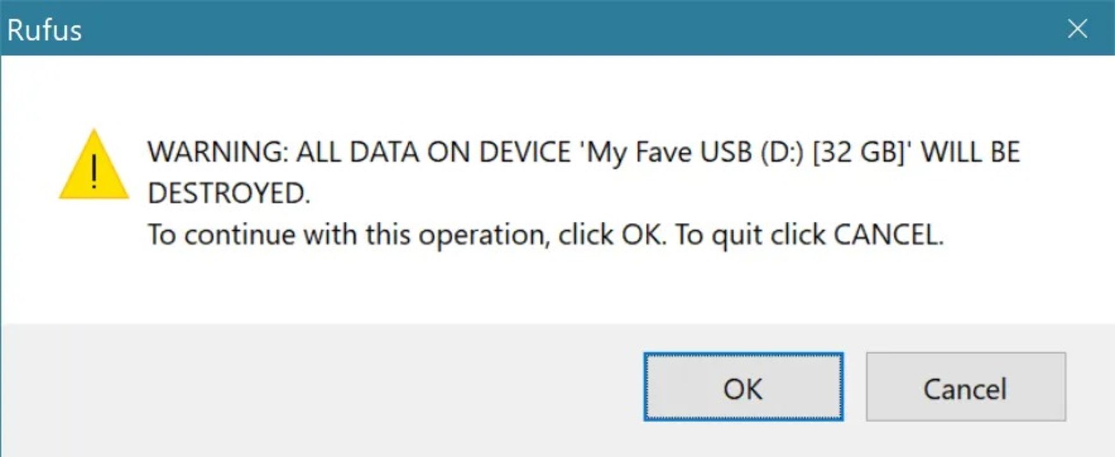The image size is (1115, 457).
Task: Click the word DESTROYED in the warning
Action: pyautogui.click(x=229, y=193)
